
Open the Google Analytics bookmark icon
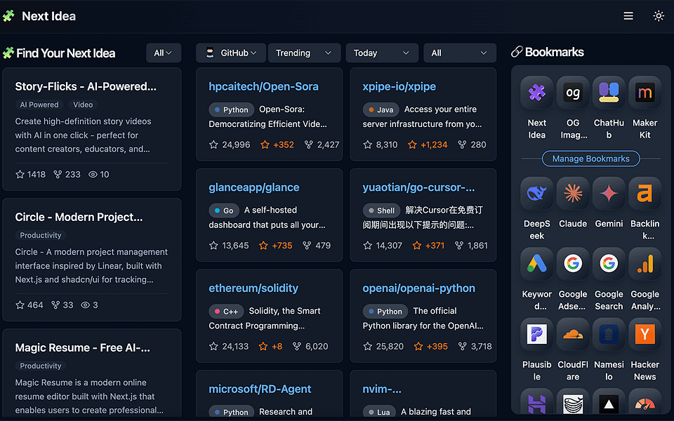[645, 264]
